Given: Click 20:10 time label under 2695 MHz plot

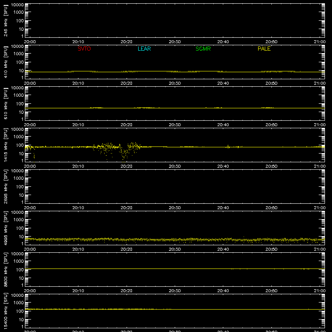Looking at the screenshot, I should coord(78,208).
